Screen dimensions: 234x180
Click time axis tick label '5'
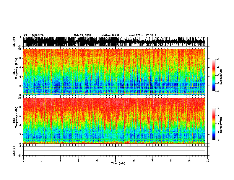[116, 161]
